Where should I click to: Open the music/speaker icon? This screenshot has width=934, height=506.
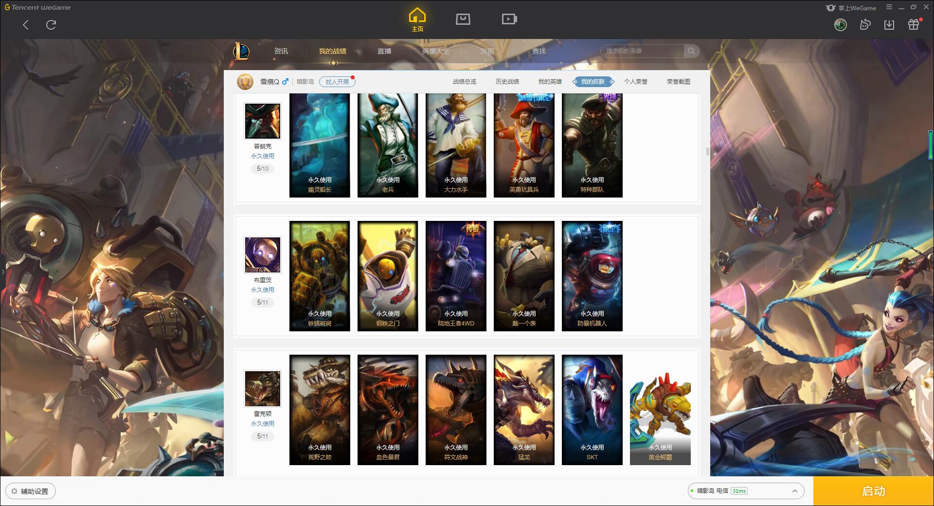point(864,25)
